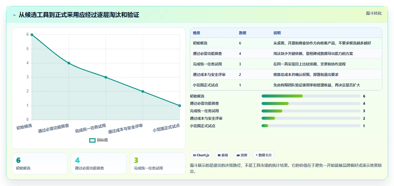The width and height of the screenshot is (394, 186).
Task: Click the chart point for 初始候选
Action: (x=32, y=35)
